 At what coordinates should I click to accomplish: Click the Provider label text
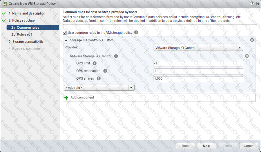click(71, 47)
